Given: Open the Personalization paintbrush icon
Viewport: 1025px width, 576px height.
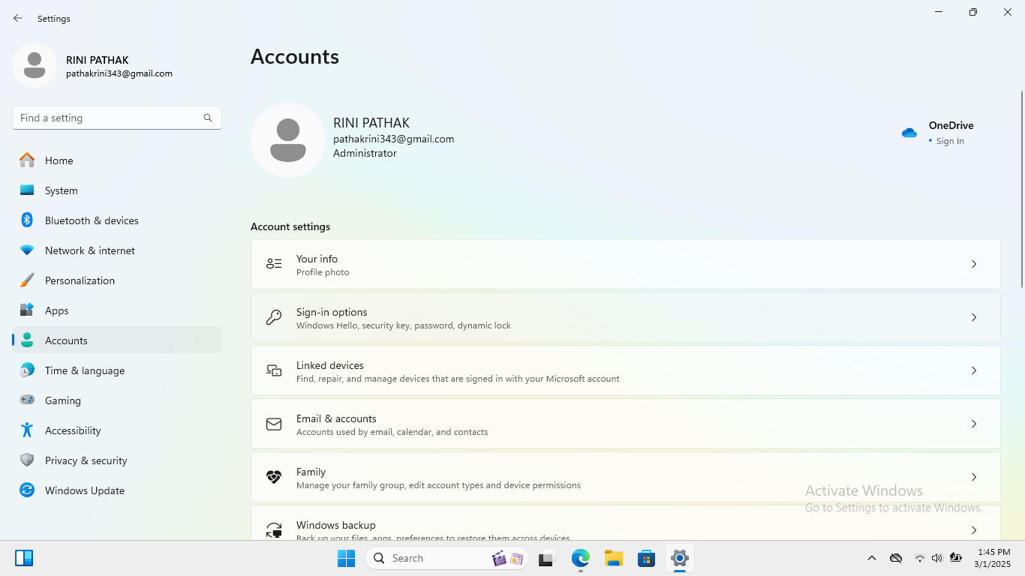Looking at the screenshot, I should point(27,280).
